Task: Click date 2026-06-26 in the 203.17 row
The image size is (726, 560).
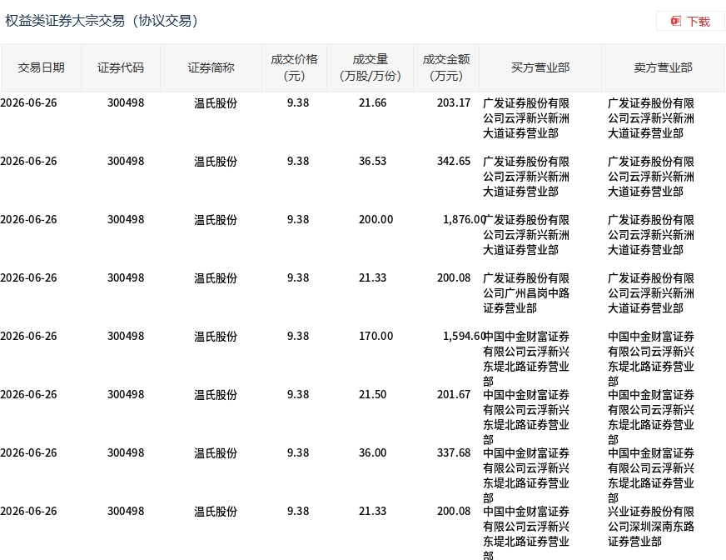Action: pyautogui.click(x=28, y=102)
